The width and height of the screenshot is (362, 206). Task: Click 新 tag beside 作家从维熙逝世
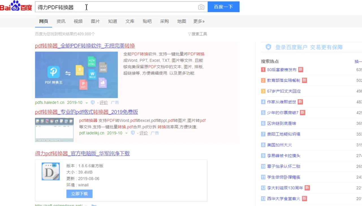(300, 102)
